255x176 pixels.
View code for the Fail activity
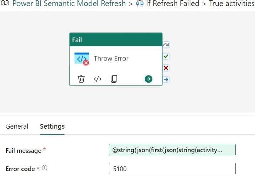pos(98,79)
